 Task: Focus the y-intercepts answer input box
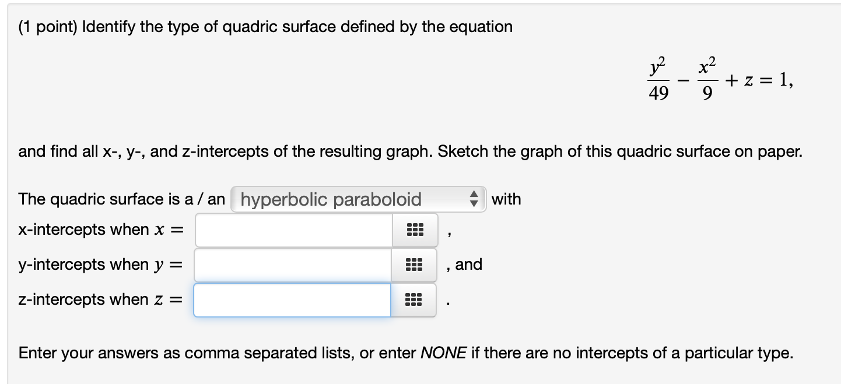293,265
